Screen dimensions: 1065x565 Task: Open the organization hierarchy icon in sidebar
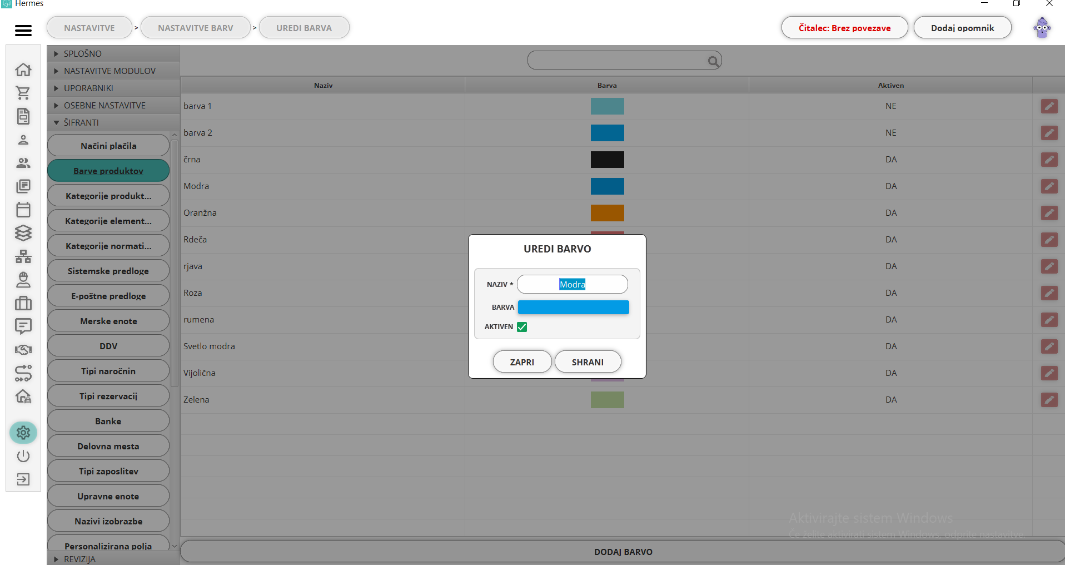[x=23, y=256]
